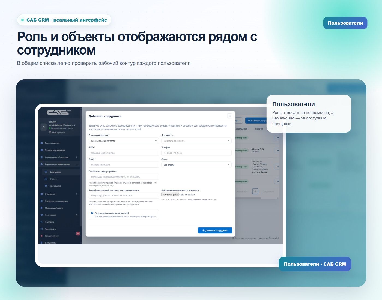Click the Пользователи button at top right
The image size is (382, 300).
pyautogui.click(x=345, y=23)
